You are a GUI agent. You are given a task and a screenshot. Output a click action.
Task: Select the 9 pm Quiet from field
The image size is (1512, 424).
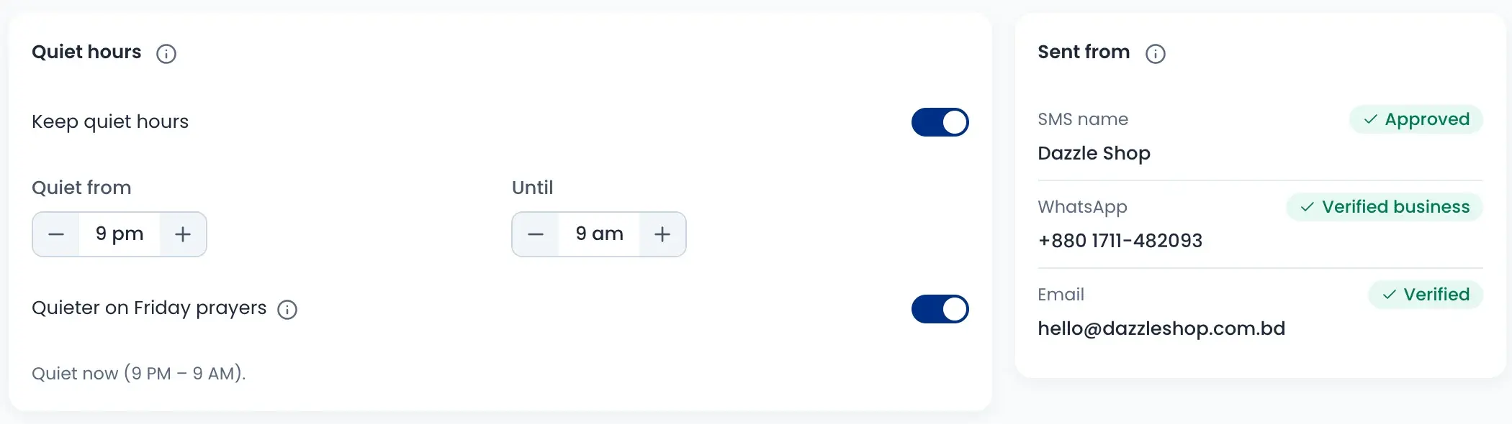pyautogui.click(x=120, y=234)
